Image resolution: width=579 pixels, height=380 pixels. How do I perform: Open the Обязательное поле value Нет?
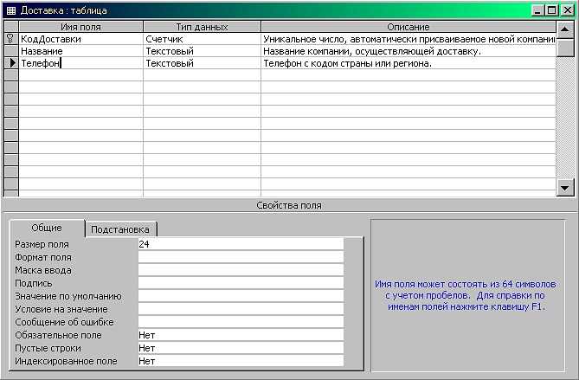[x=241, y=335]
